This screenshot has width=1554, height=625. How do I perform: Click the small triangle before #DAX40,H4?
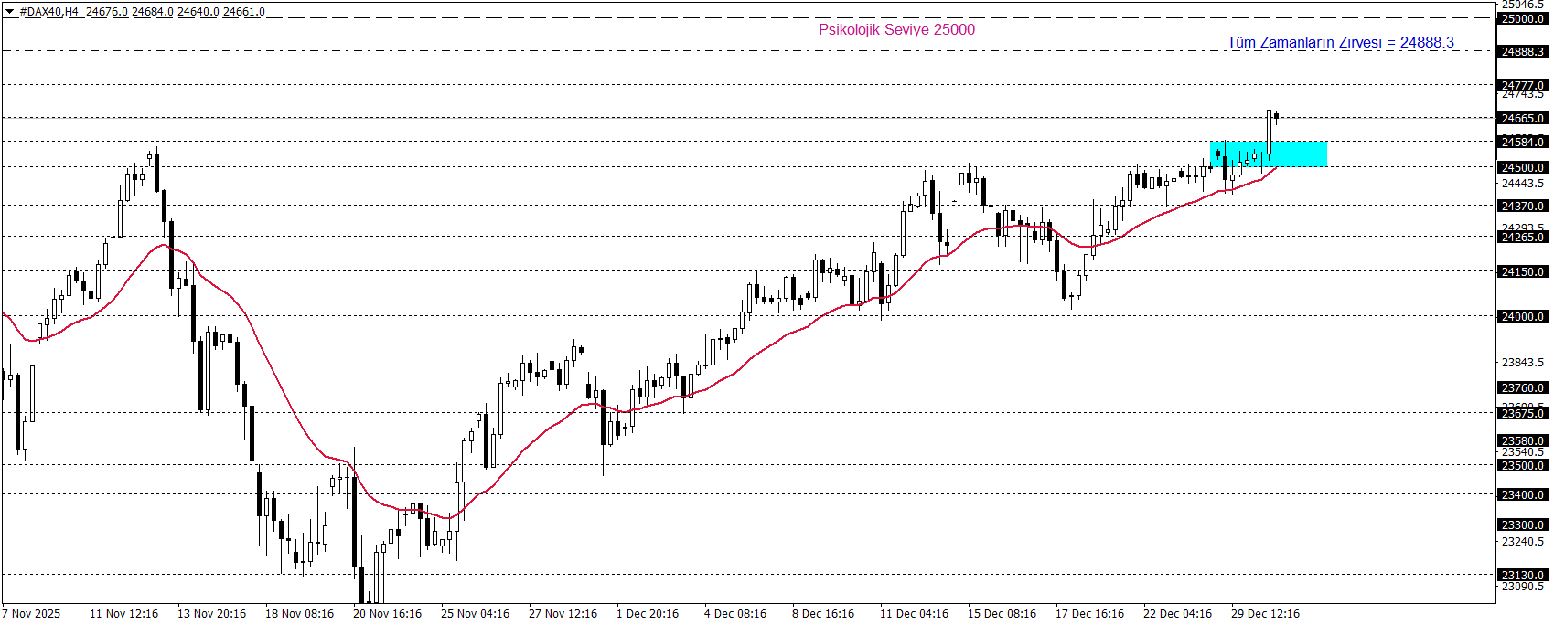point(9,12)
